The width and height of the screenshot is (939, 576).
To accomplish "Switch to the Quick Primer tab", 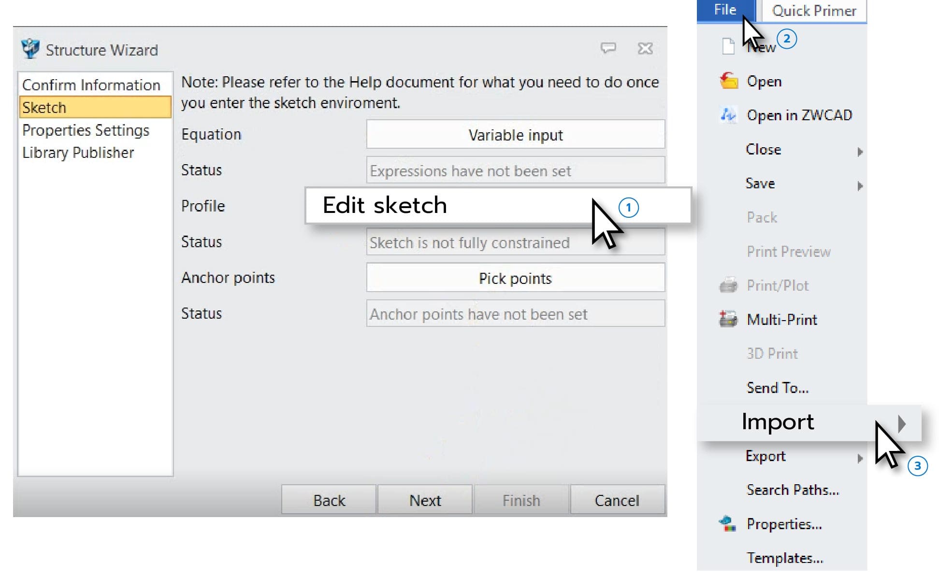I will tap(814, 11).
